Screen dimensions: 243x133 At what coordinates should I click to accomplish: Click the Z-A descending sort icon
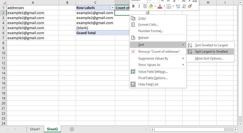[x=190, y=52]
